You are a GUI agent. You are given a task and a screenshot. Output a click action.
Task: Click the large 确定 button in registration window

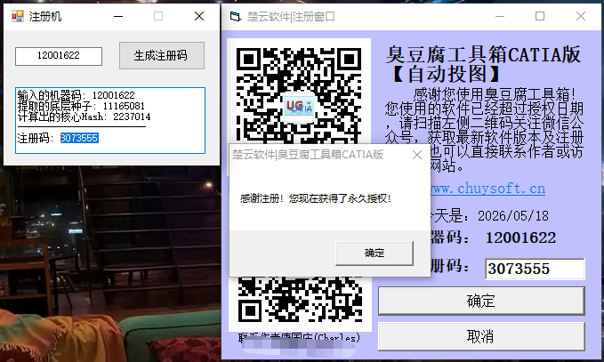click(x=481, y=301)
